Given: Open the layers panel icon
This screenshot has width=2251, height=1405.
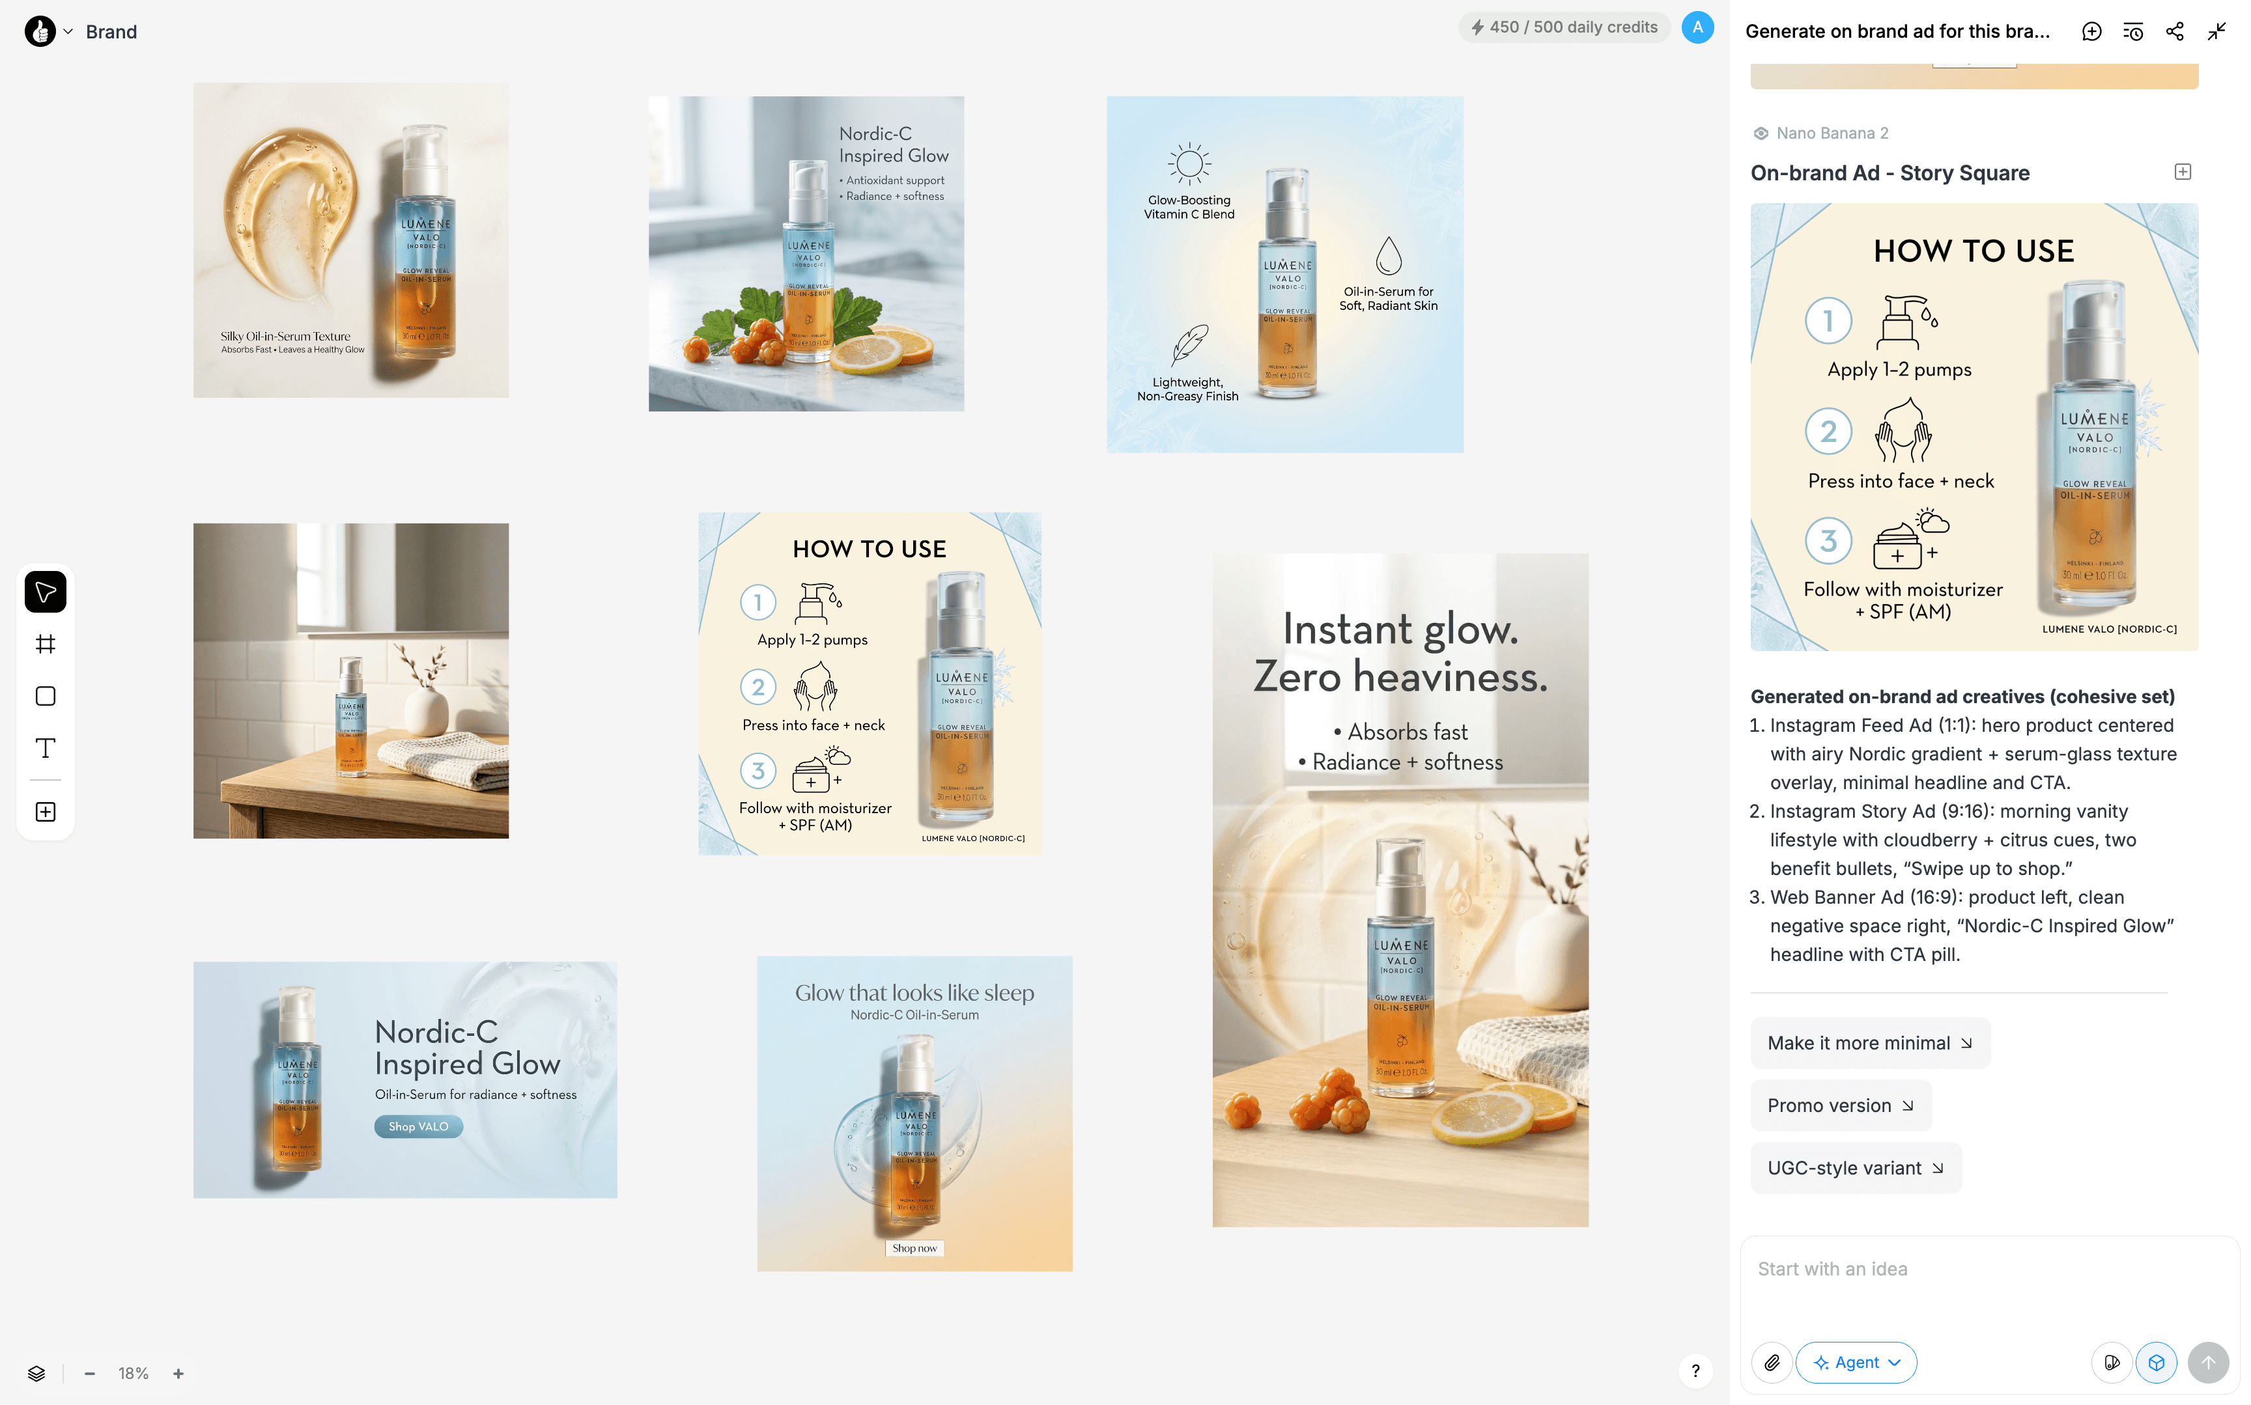Looking at the screenshot, I should (x=36, y=1373).
